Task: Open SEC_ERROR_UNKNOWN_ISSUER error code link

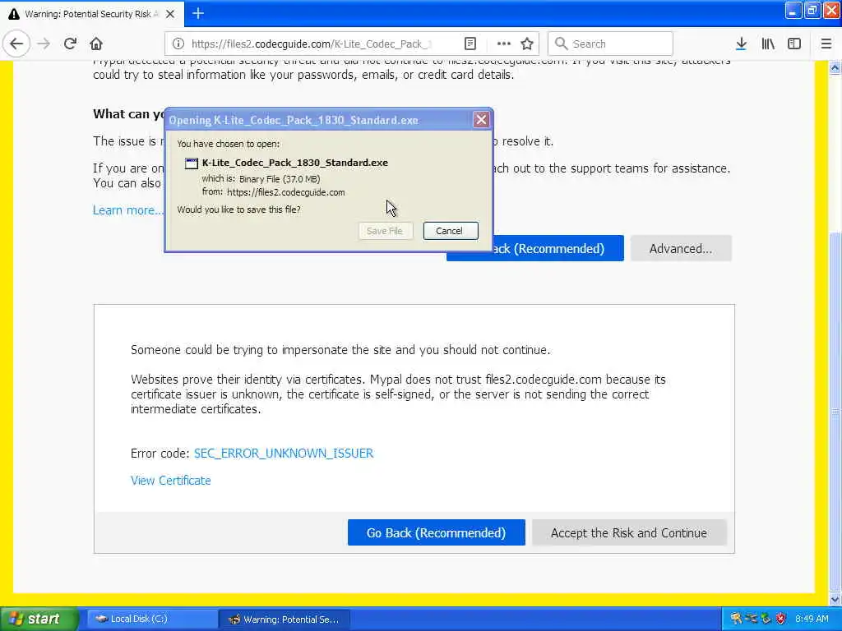Action: (x=284, y=454)
